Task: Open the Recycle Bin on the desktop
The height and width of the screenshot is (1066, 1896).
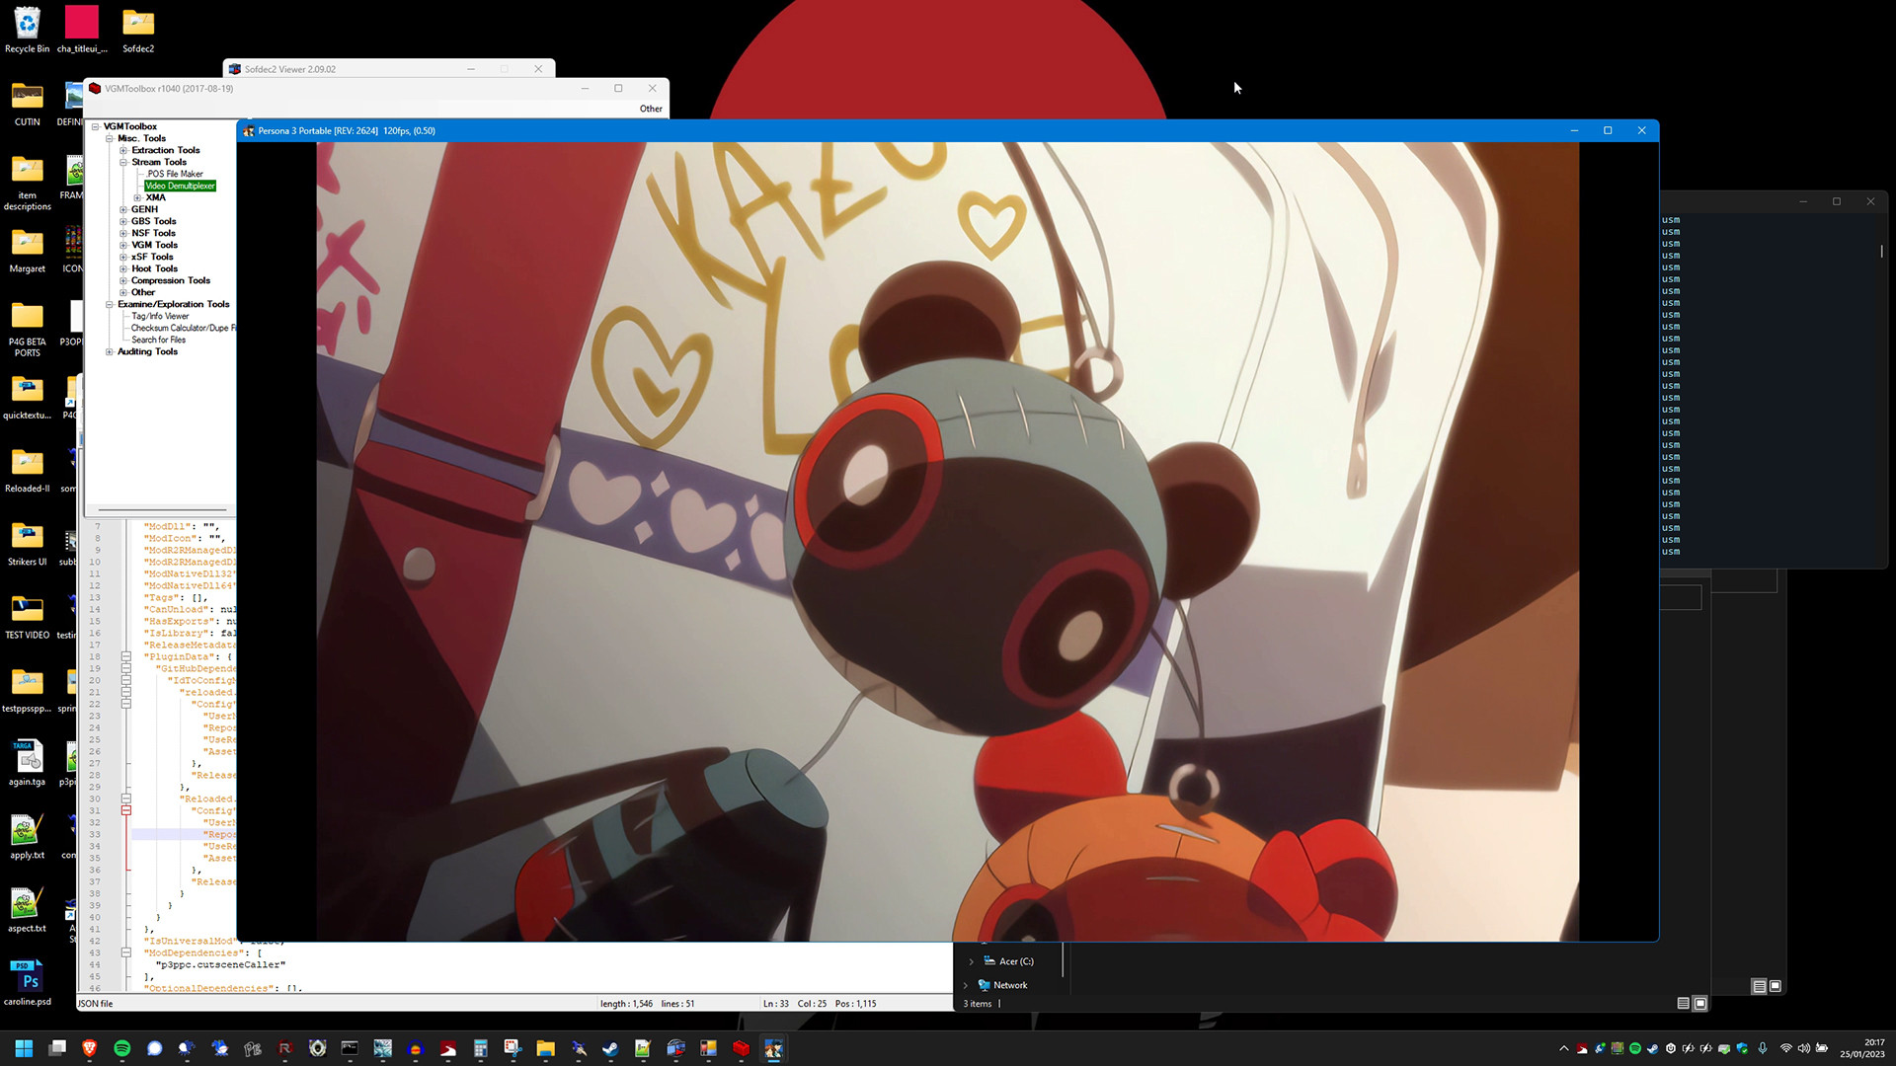Action: [26, 20]
